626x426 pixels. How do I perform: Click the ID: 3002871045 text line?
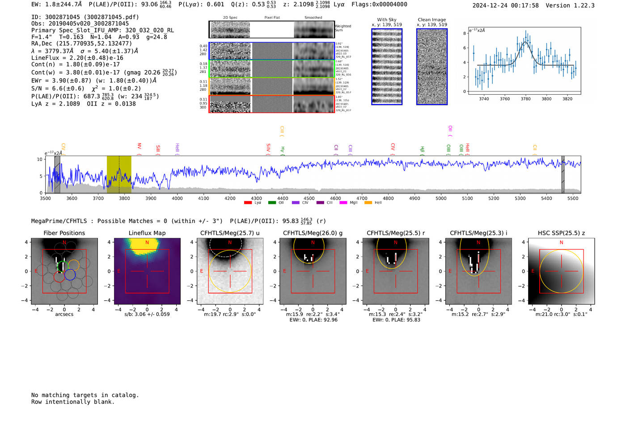[85, 17]
